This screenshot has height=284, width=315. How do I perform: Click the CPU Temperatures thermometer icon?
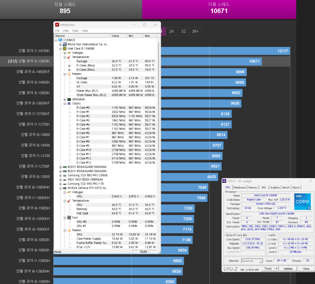coord(69,57)
